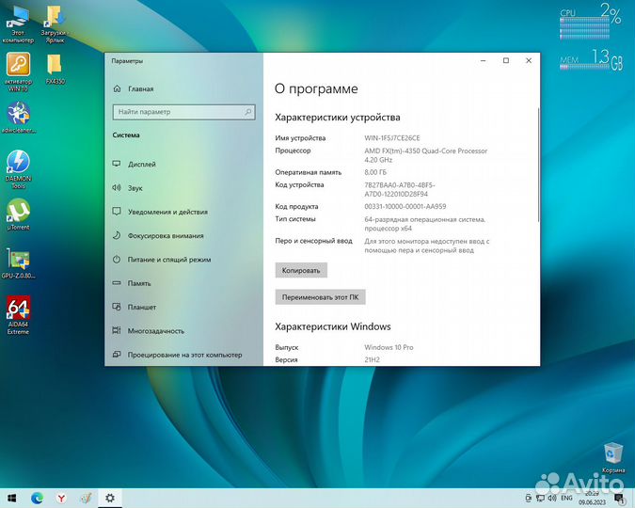Click the Копировать button
This screenshot has height=508, width=635.
(301, 270)
